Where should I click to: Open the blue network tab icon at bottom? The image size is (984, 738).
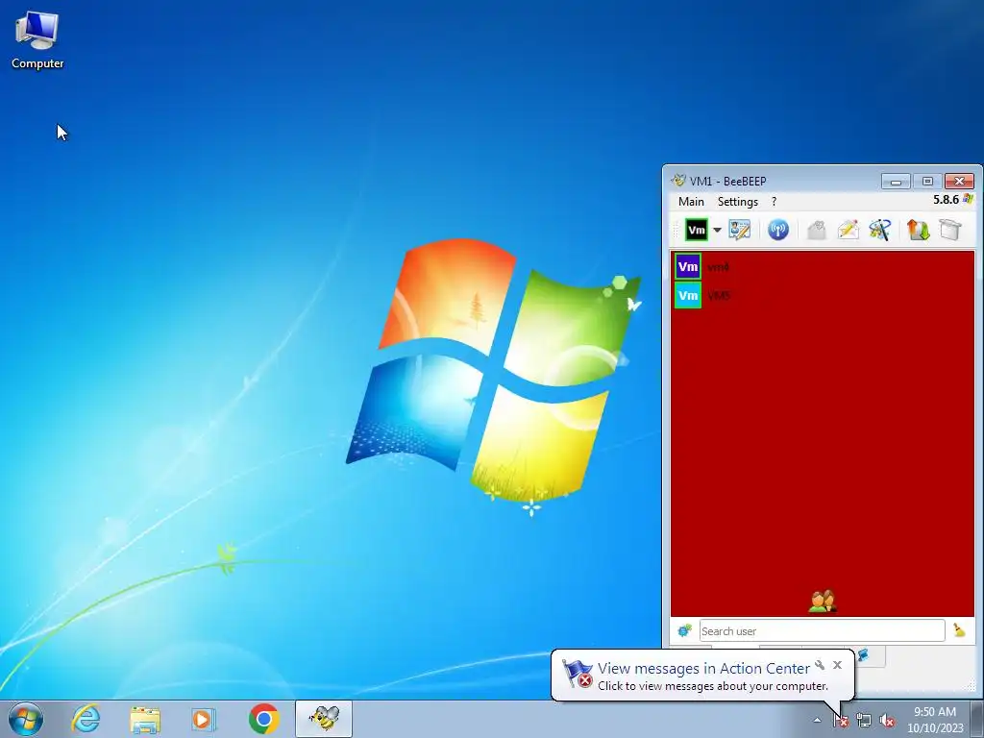coord(864,655)
